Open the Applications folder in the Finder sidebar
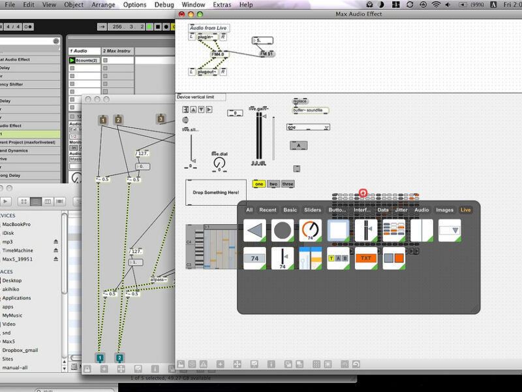The image size is (522, 392). point(16,298)
